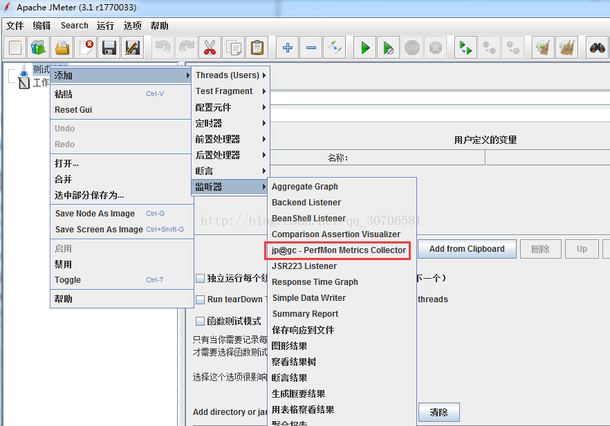Click the Stop test icon

pos(412,48)
